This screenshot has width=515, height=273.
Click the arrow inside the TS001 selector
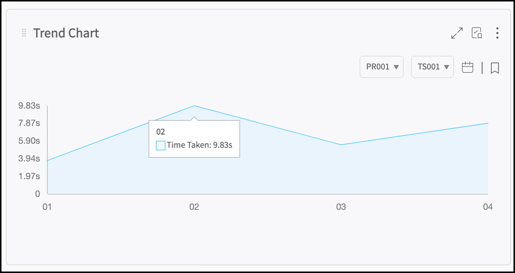[447, 67]
